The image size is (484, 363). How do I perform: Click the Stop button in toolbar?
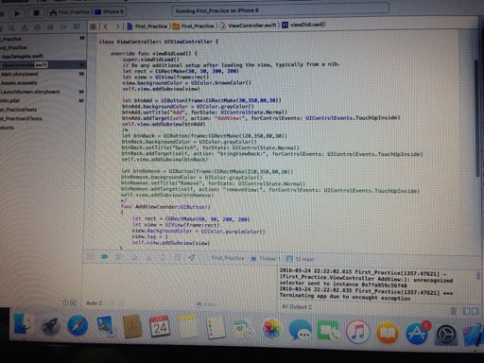tap(36, 13)
